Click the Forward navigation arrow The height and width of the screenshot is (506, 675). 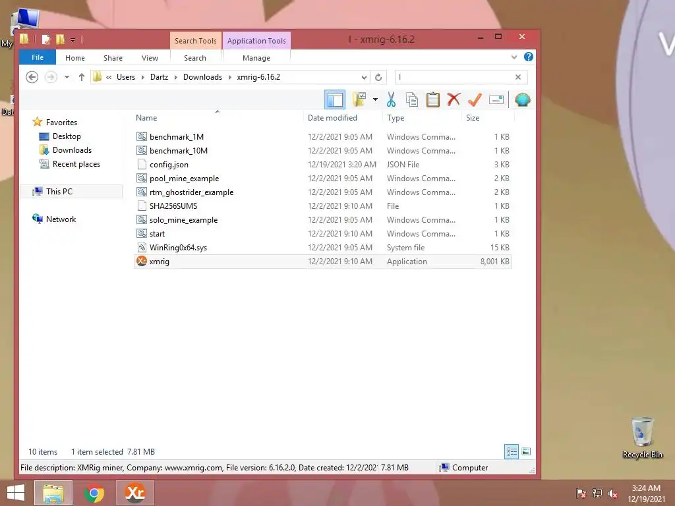(51, 77)
